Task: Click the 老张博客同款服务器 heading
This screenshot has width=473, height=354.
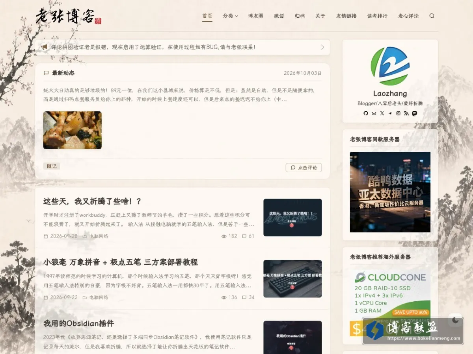Action: click(x=375, y=139)
